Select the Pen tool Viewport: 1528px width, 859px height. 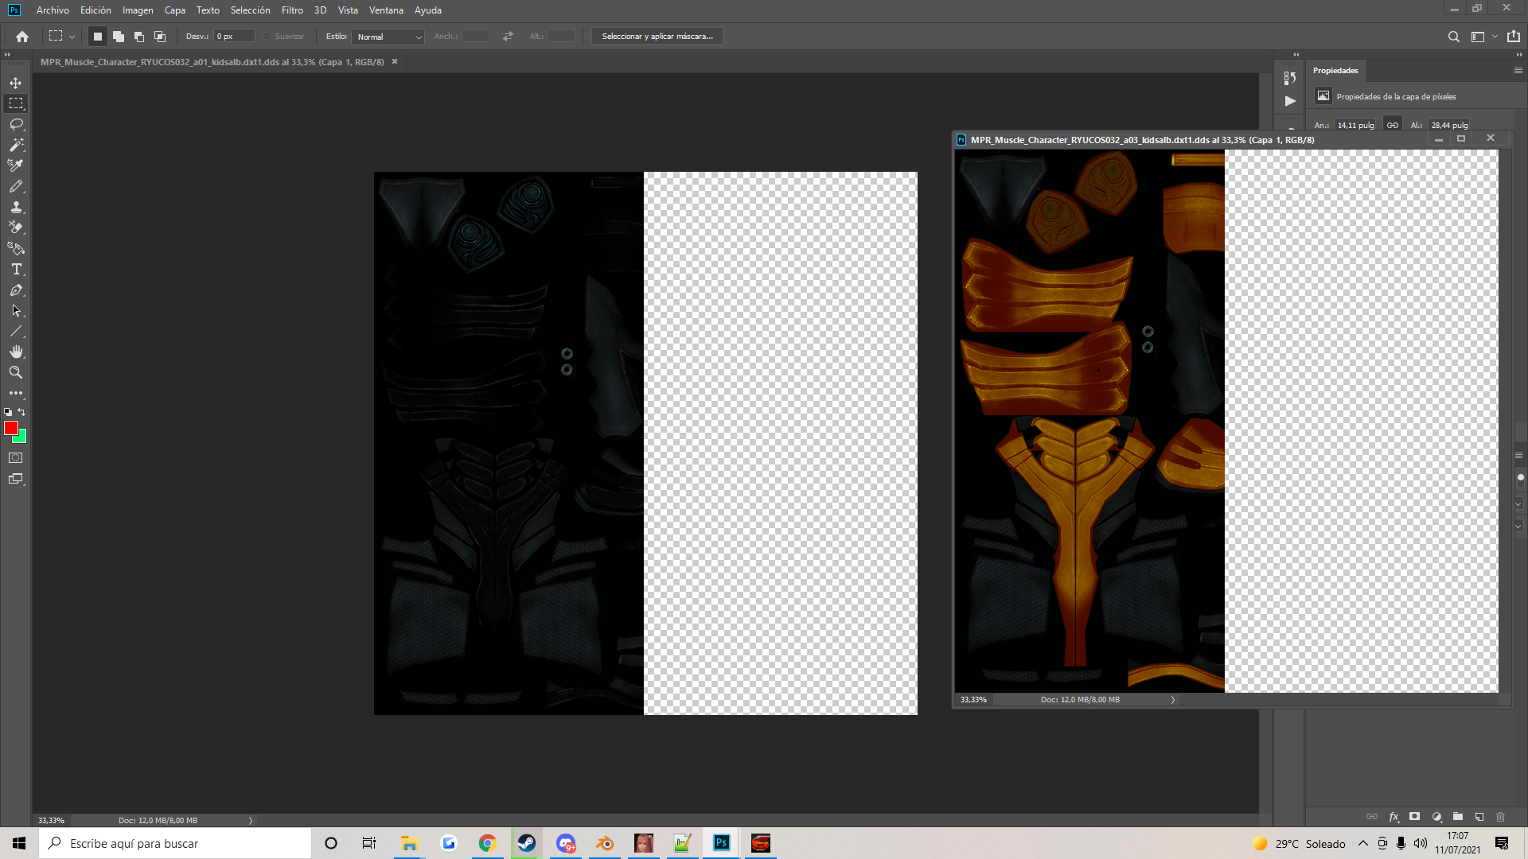16,290
